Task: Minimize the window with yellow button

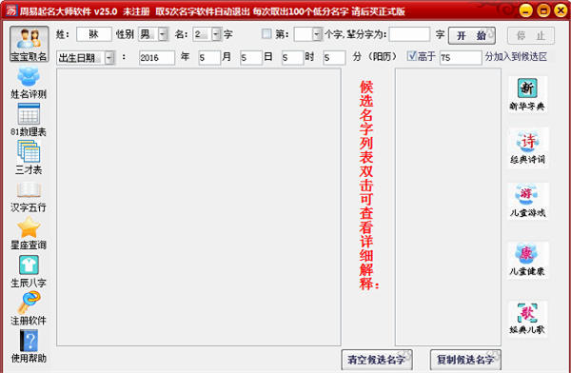Action: (x=525, y=10)
